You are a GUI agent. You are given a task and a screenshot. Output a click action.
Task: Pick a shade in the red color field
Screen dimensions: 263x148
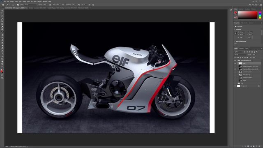click(247, 15)
